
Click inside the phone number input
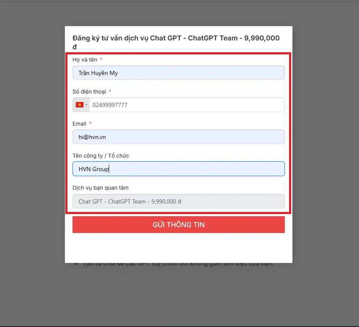(x=185, y=105)
